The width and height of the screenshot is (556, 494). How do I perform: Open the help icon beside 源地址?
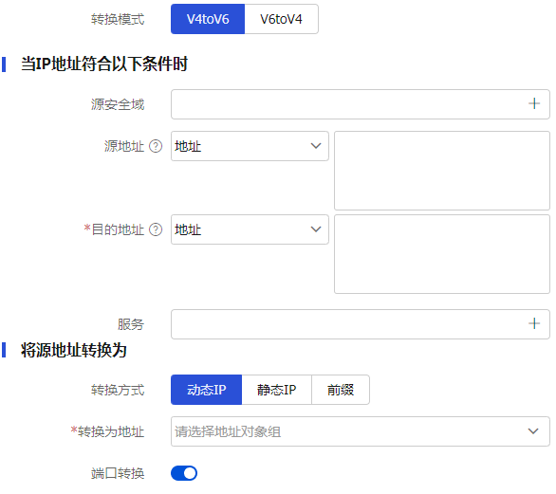[156, 146]
